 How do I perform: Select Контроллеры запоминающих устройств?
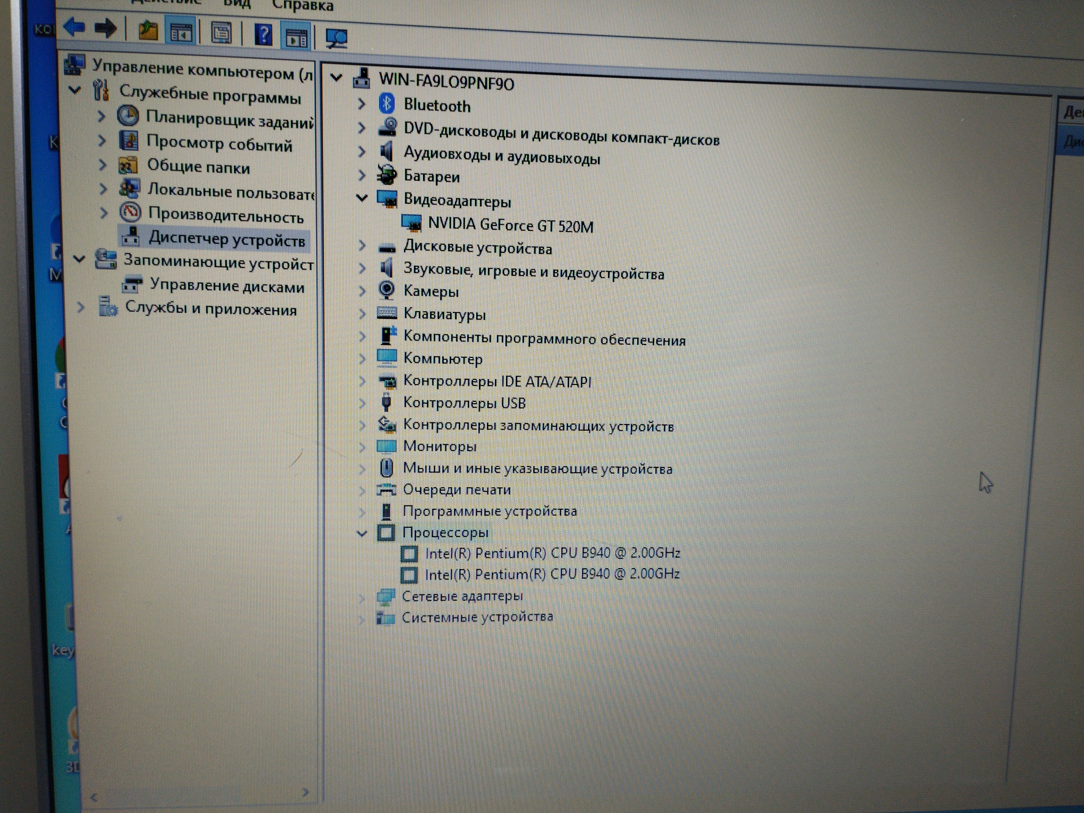[x=538, y=425]
